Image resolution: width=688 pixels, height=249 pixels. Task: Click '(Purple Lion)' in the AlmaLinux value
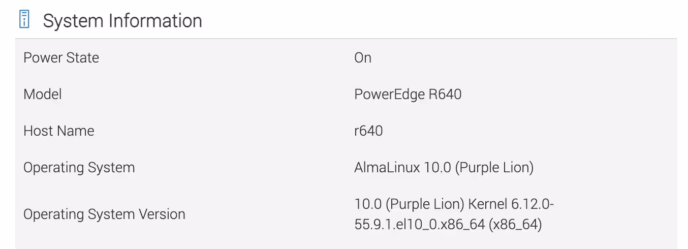pos(494,167)
